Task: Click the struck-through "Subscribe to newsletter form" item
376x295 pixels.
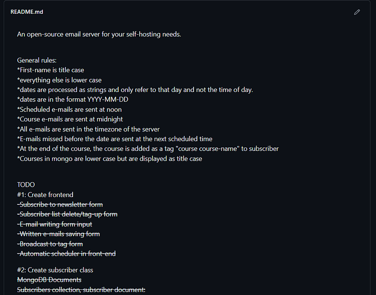Action: [x=60, y=204]
